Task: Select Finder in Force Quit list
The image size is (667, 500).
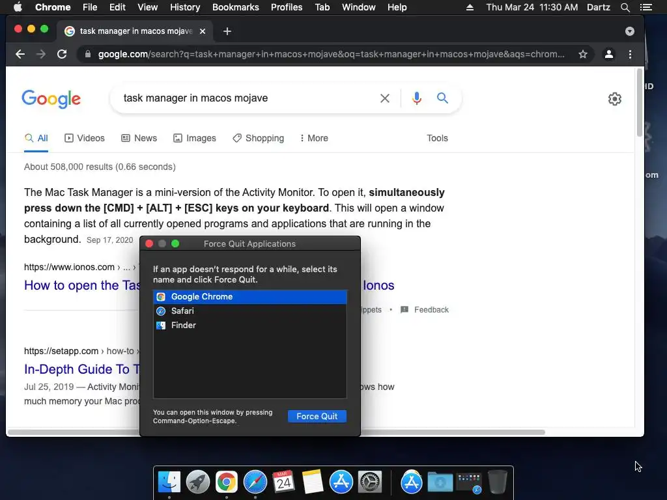Action: [x=250, y=326]
